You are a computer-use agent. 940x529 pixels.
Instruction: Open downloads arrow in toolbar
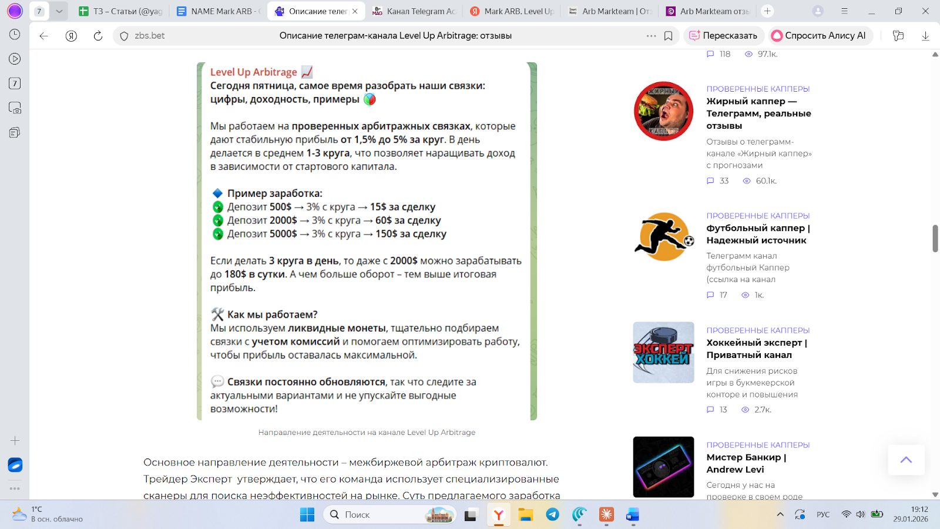pos(925,36)
